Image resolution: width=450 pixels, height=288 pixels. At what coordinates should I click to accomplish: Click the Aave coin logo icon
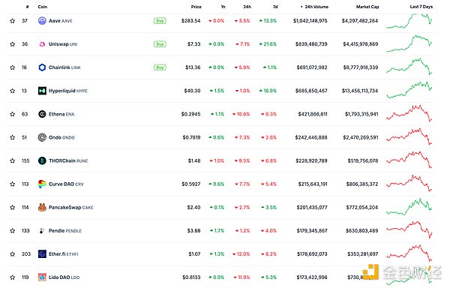pos(42,21)
